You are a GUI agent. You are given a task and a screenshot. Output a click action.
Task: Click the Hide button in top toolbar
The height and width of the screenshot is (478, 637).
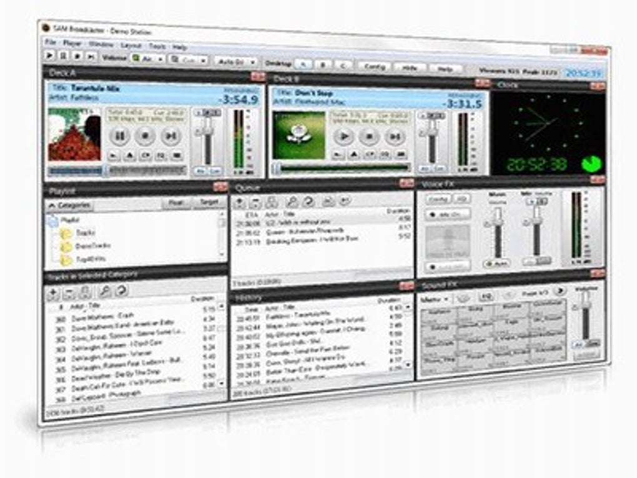[410, 68]
